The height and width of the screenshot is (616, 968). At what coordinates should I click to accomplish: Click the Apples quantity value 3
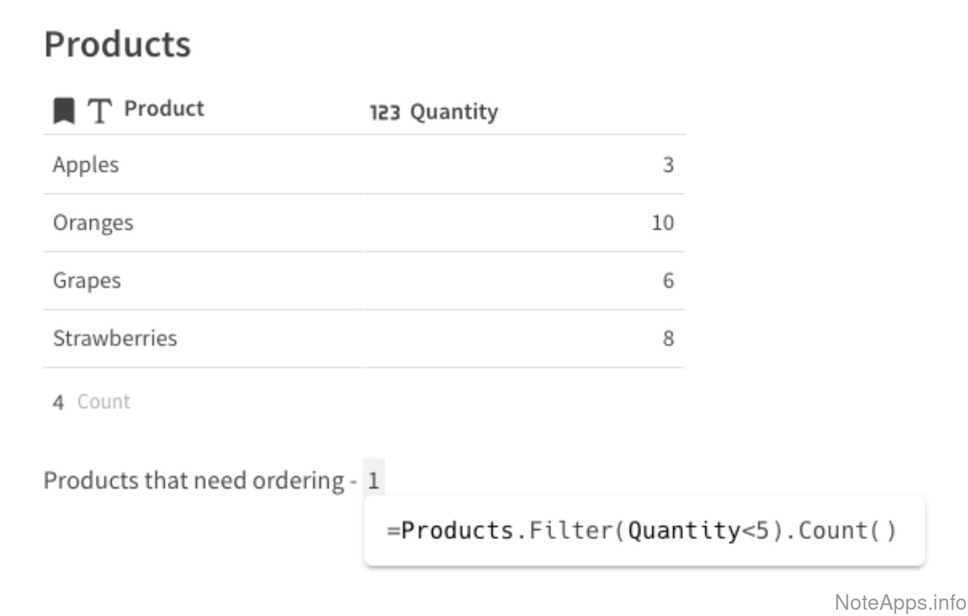[x=668, y=165]
